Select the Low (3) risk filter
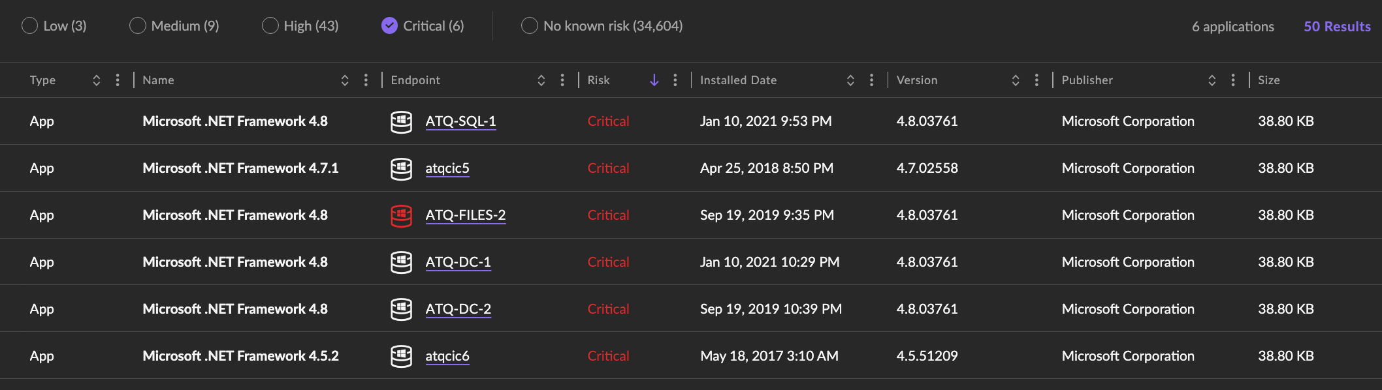1382x390 pixels. 30,26
